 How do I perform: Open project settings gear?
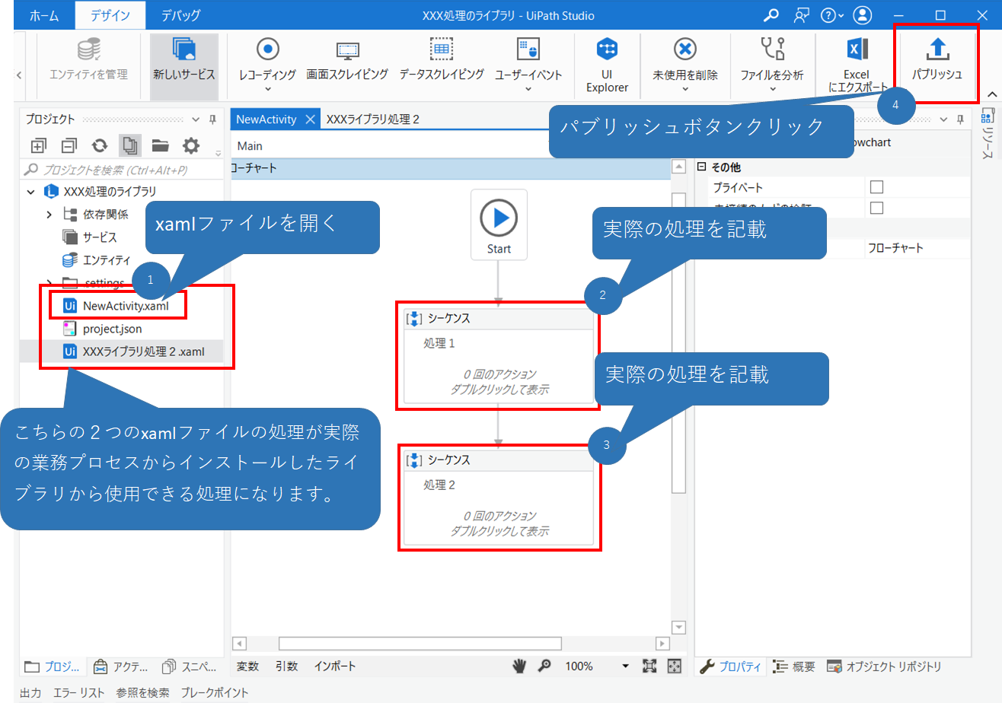tap(191, 145)
